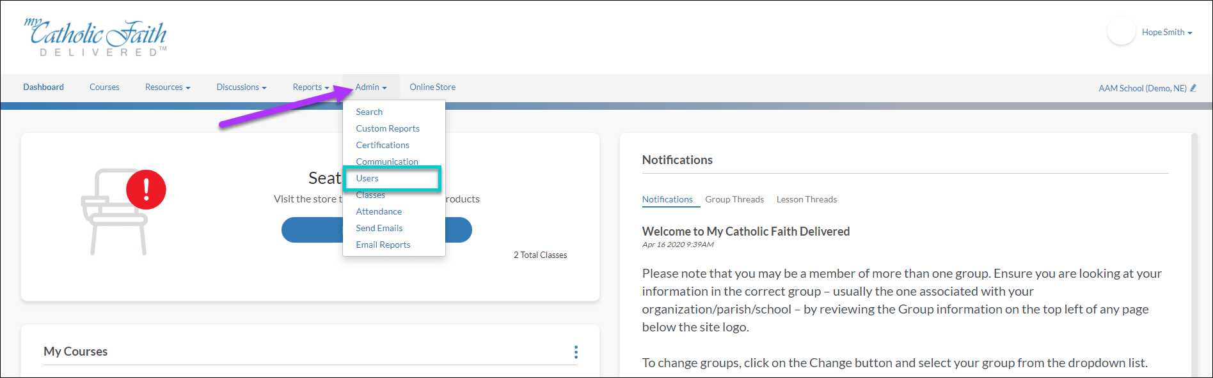This screenshot has width=1213, height=378.
Task: Click the My Catholic Faith Delivered logo
Action: (x=95, y=37)
